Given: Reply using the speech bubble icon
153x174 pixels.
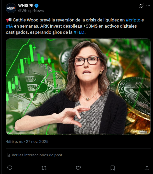Looking at the screenshot, I should pyautogui.click(x=10, y=168).
